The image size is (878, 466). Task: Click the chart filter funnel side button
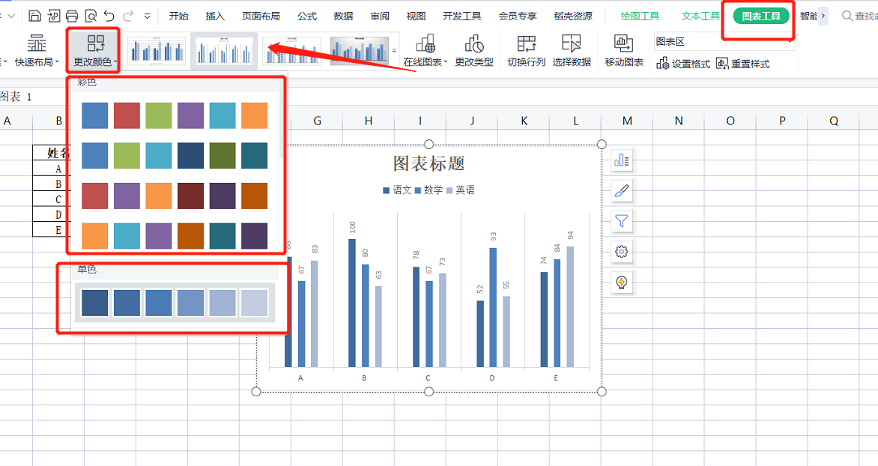point(622,221)
